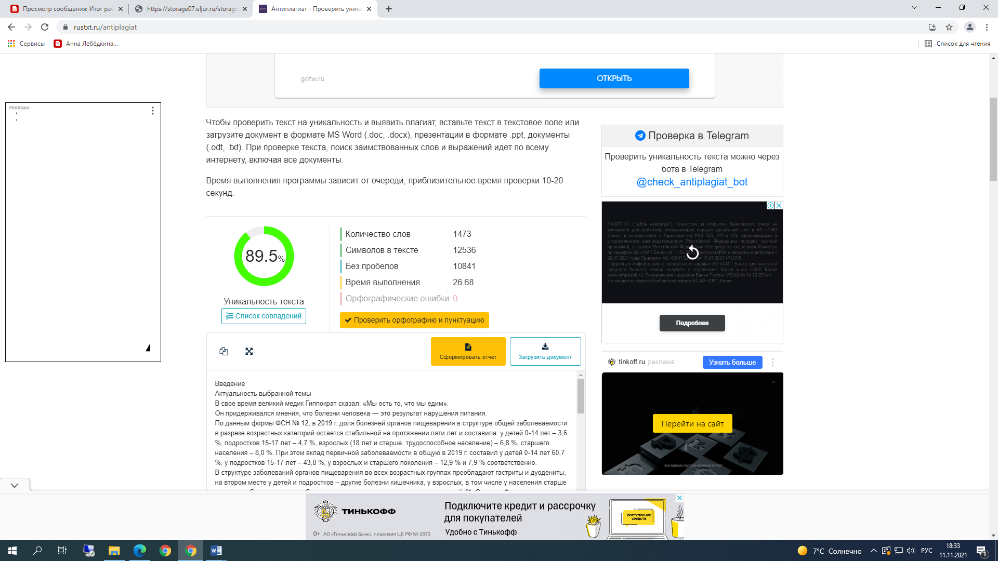Open the tinkoff ad three-dot options

click(772, 362)
